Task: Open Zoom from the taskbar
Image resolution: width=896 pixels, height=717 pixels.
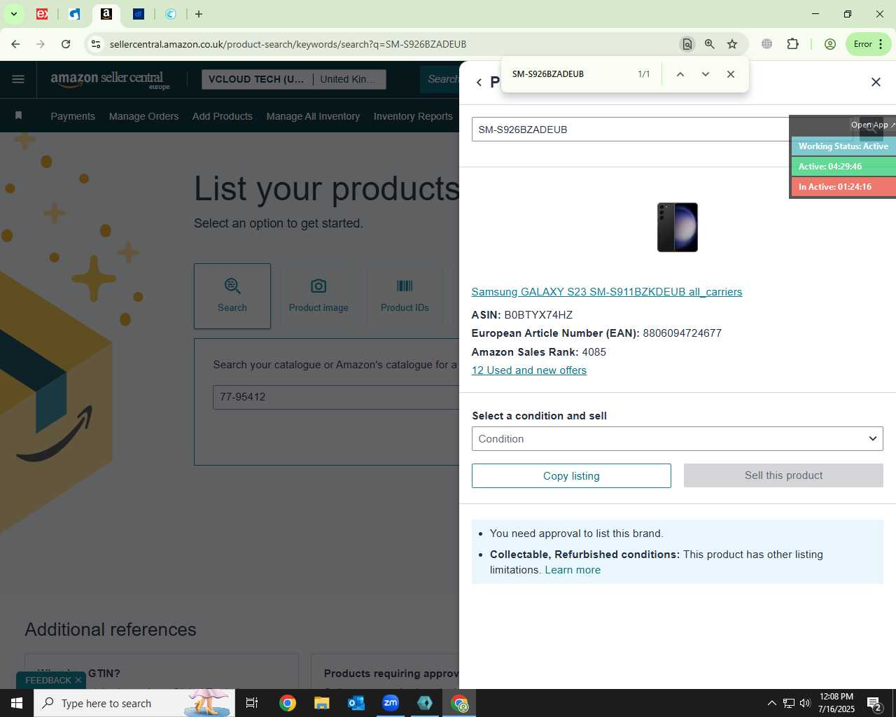Action: click(x=391, y=703)
